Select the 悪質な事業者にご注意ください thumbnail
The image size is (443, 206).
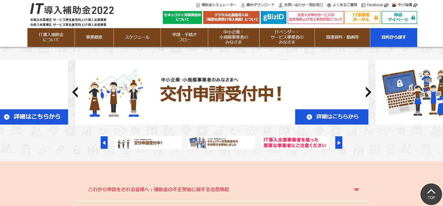295,143
